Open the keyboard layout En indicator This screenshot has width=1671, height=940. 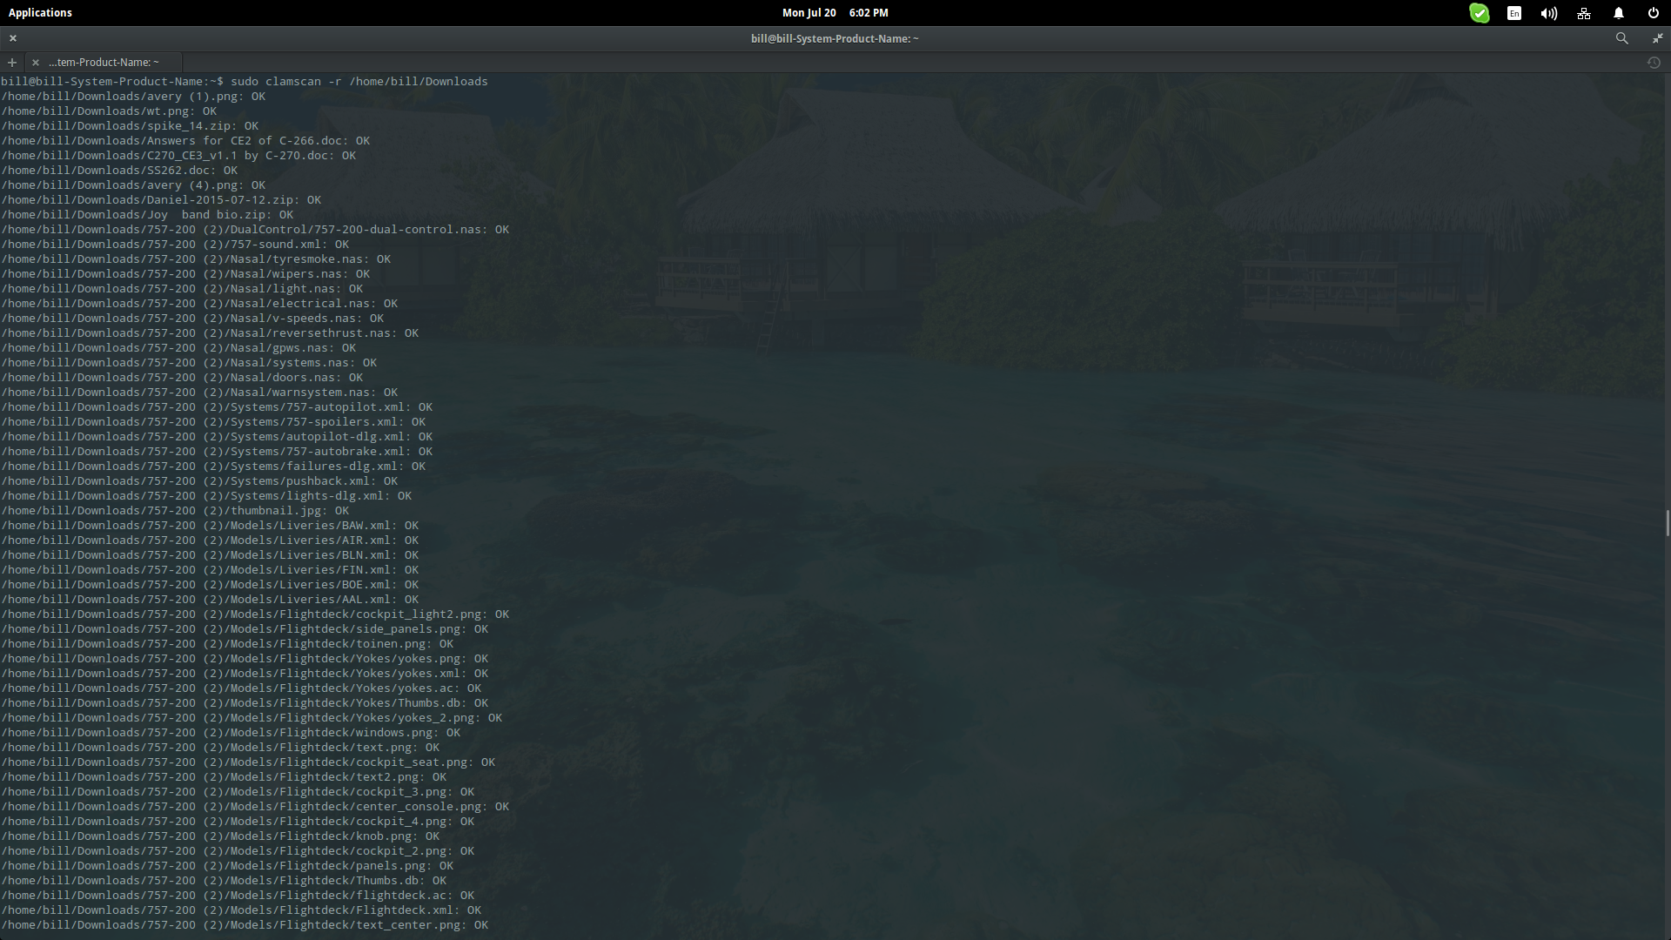(1514, 13)
